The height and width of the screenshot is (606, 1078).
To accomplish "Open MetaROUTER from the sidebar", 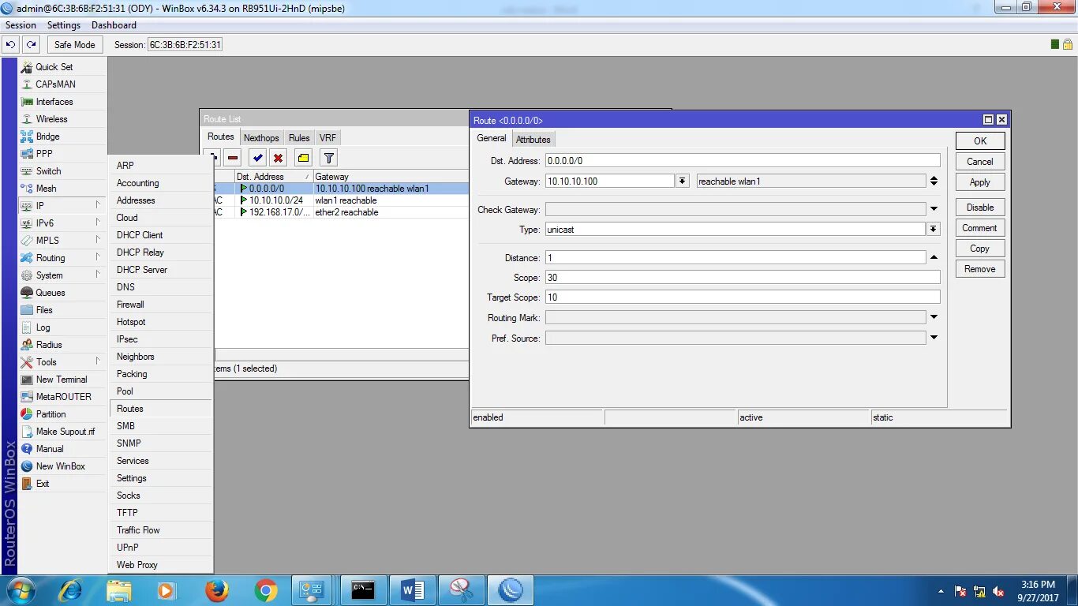I will [62, 397].
